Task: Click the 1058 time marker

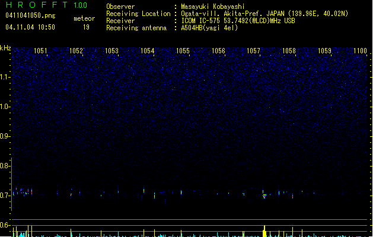Action: pos(289,50)
